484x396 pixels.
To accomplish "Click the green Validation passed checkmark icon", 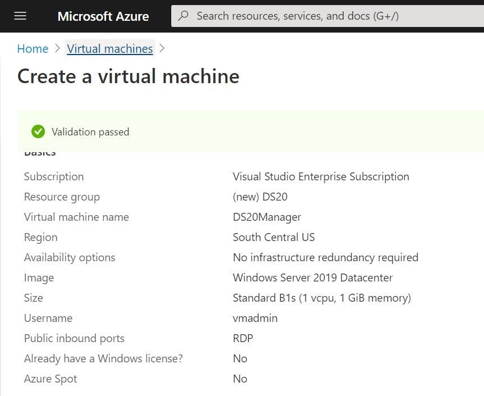I will [38, 132].
